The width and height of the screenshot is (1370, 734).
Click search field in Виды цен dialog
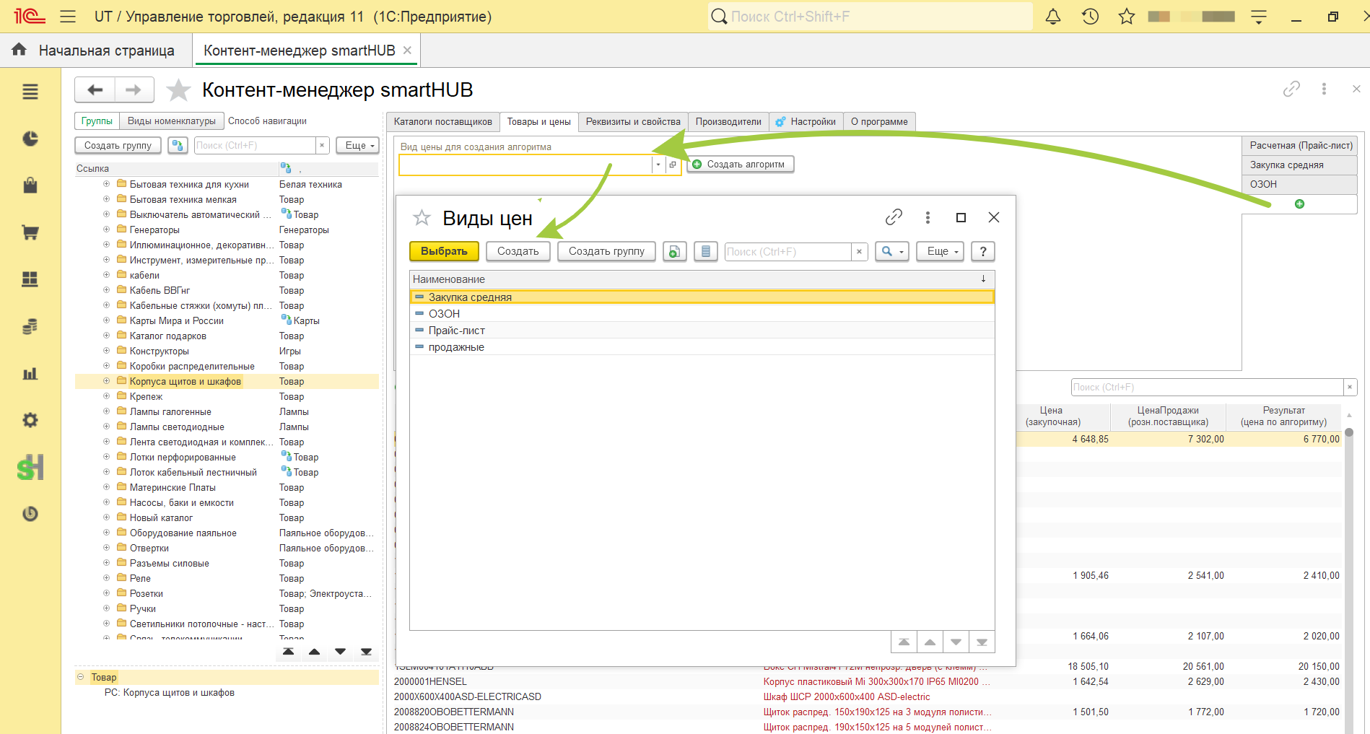(788, 251)
